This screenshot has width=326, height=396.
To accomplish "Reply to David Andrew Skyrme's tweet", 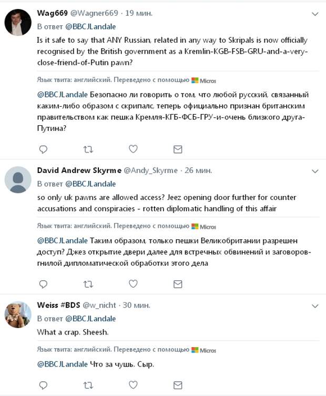I will click(43, 284).
